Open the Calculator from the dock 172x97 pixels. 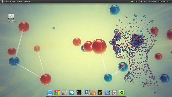(x=64, y=92)
